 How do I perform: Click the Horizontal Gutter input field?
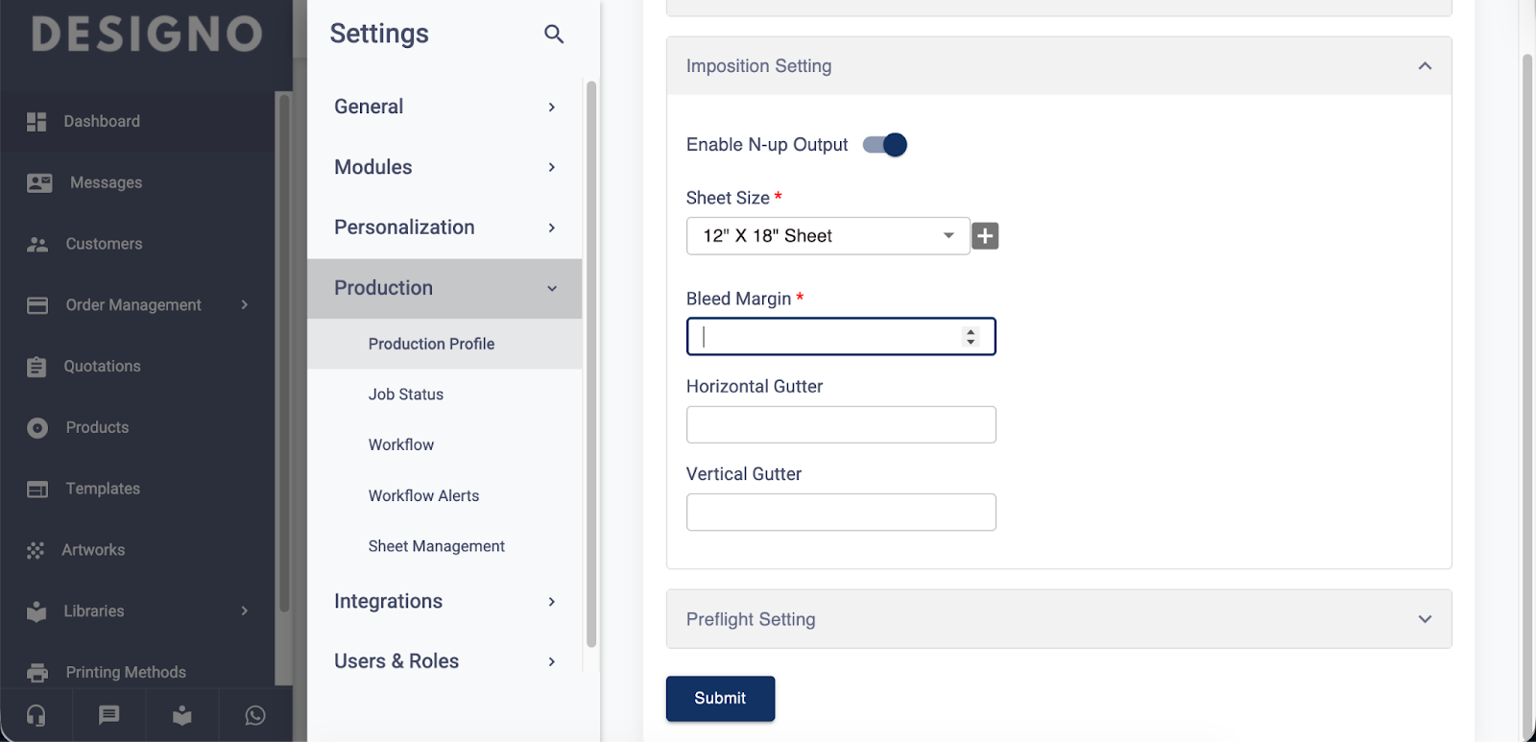841,424
